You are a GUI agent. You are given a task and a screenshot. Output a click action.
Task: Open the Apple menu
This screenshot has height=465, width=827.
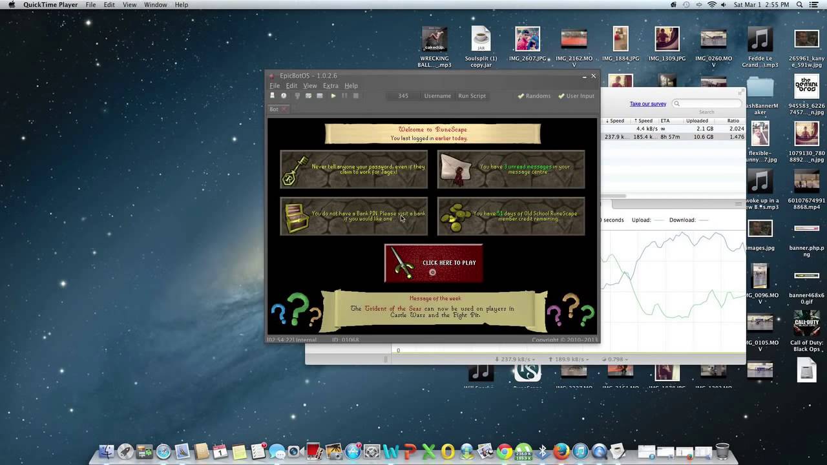11,5
